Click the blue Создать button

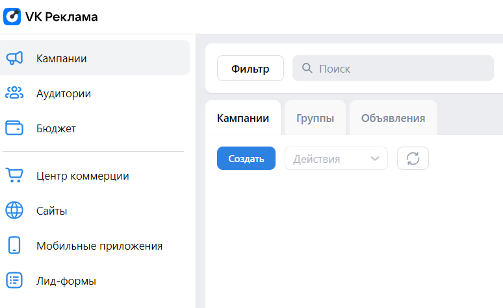246,158
